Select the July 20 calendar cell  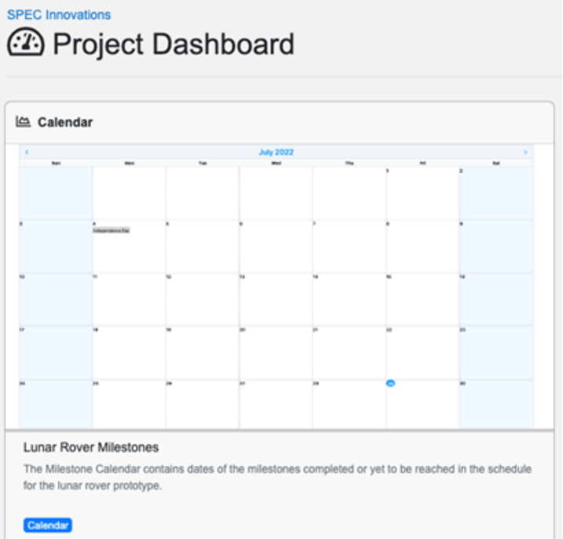pos(276,353)
